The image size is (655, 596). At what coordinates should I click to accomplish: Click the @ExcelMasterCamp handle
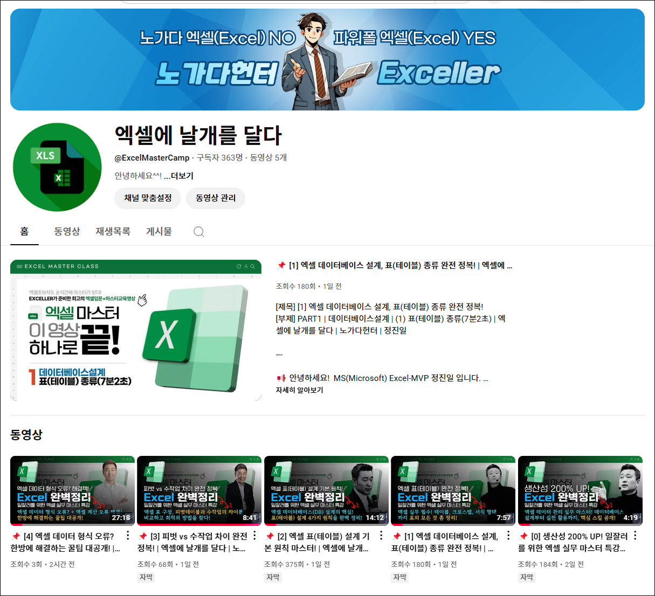[152, 158]
